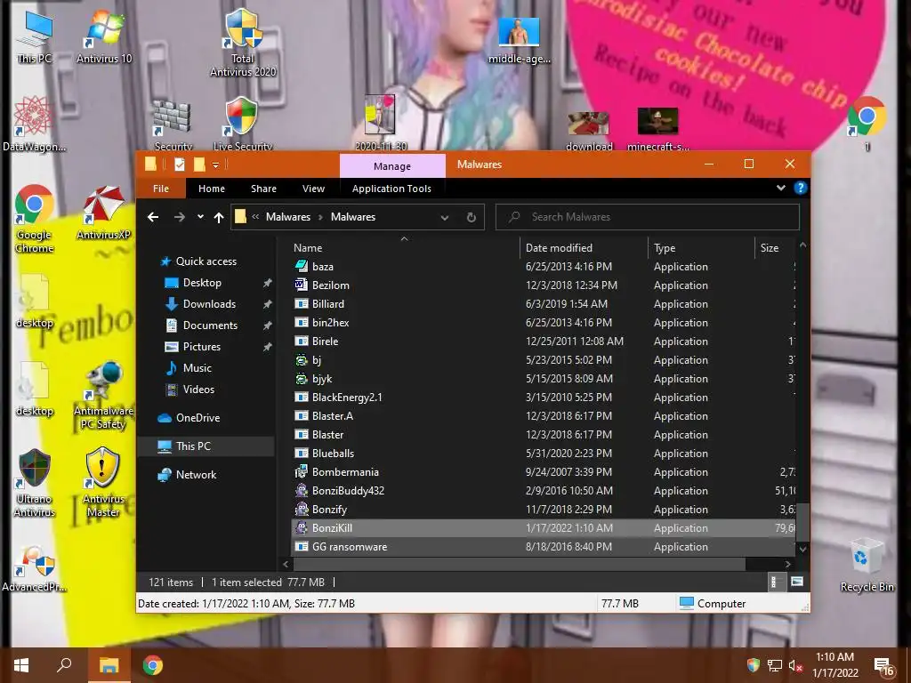Open Documents in navigation pane

click(x=210, y=325)
